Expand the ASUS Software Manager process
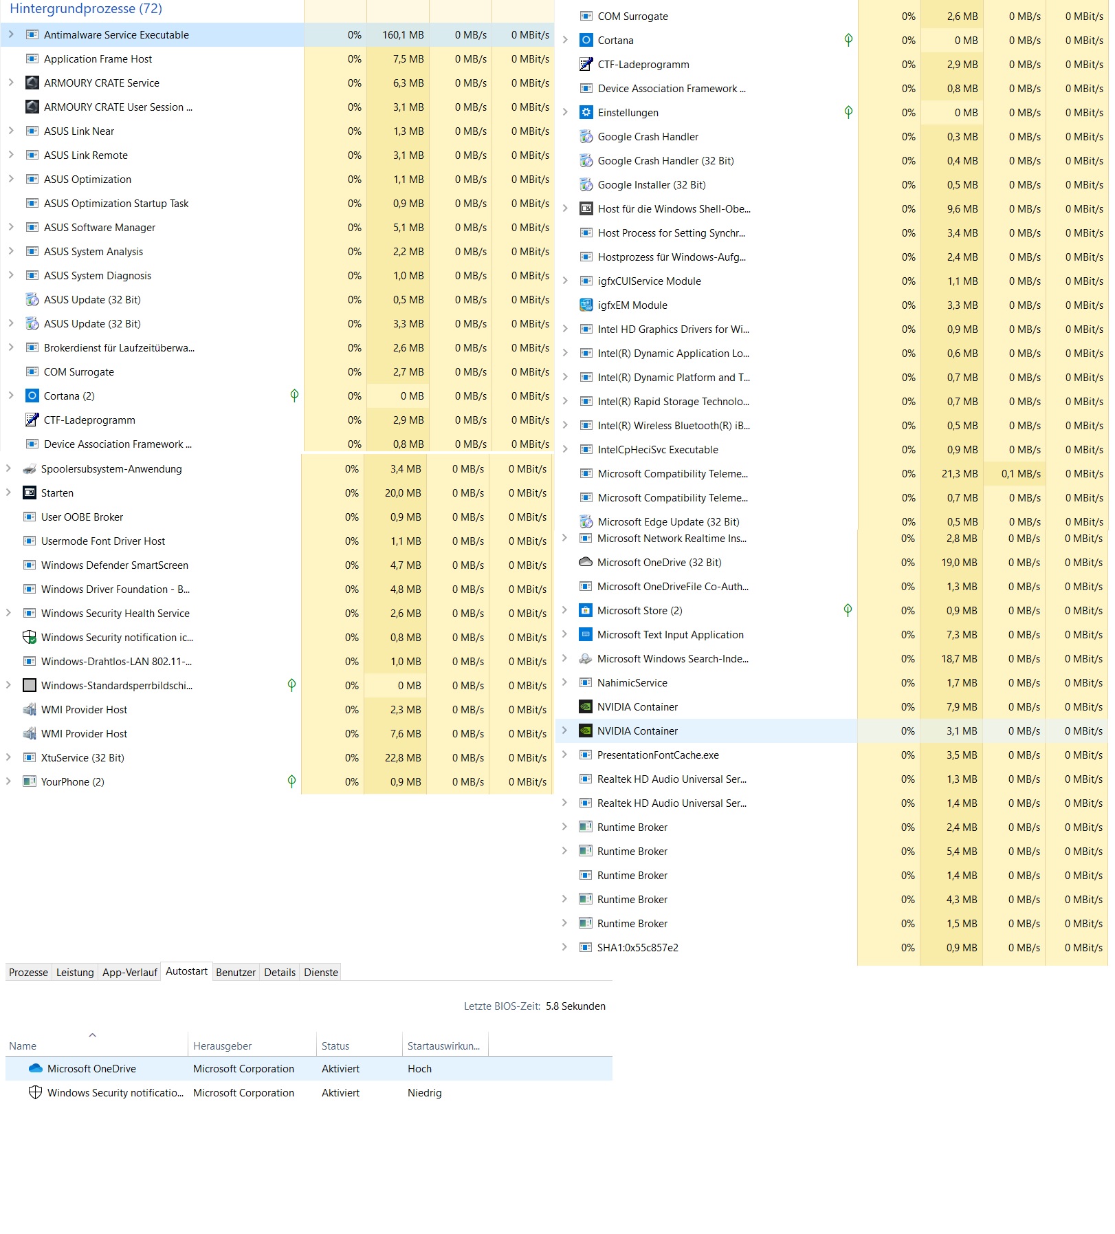The width and height of the screenshot is (1115, 1234). click(x=11, y=227)
